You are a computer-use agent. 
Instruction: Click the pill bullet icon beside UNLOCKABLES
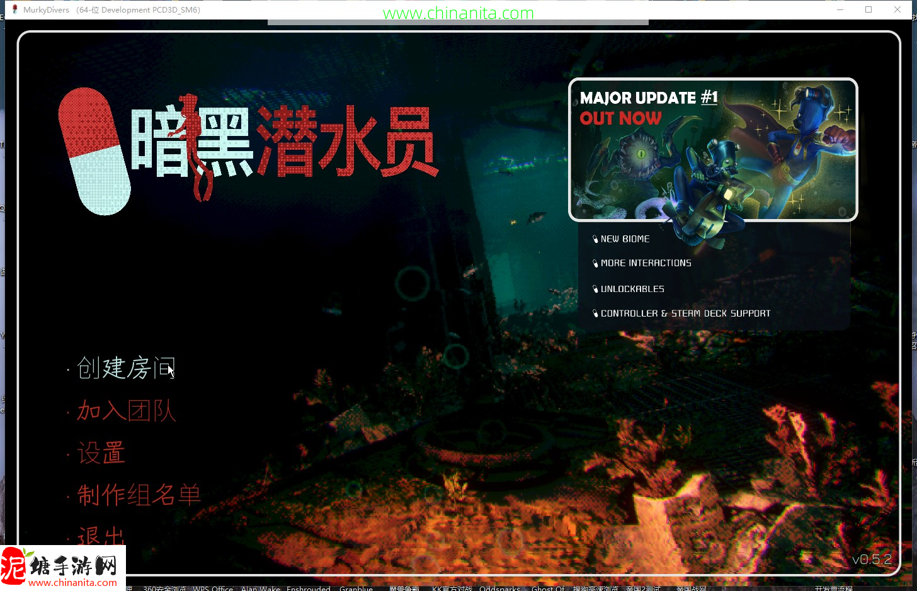[x=595, y=289]
